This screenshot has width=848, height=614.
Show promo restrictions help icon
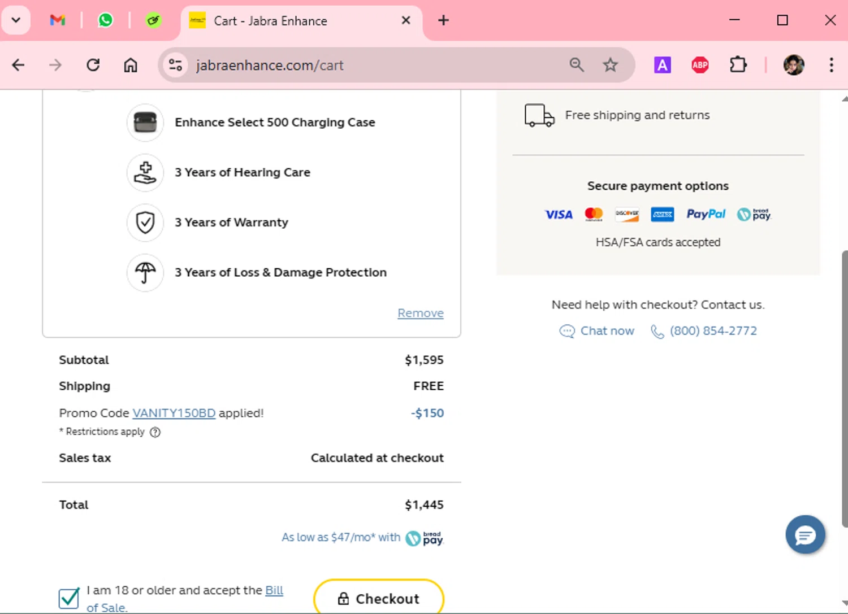[155, 432]
